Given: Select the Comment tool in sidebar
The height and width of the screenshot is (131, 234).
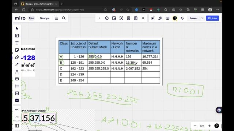Looking at the screenshot, I should (x=17, y=79).
